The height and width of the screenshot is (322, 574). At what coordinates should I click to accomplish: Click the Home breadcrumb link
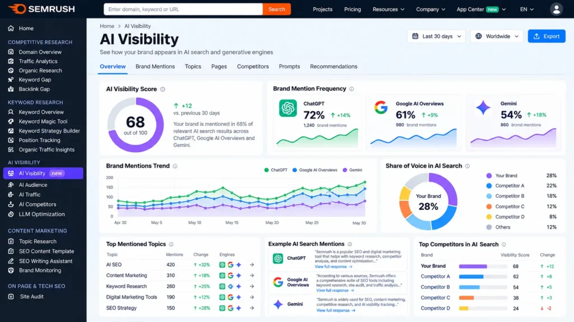click(107, 26)
